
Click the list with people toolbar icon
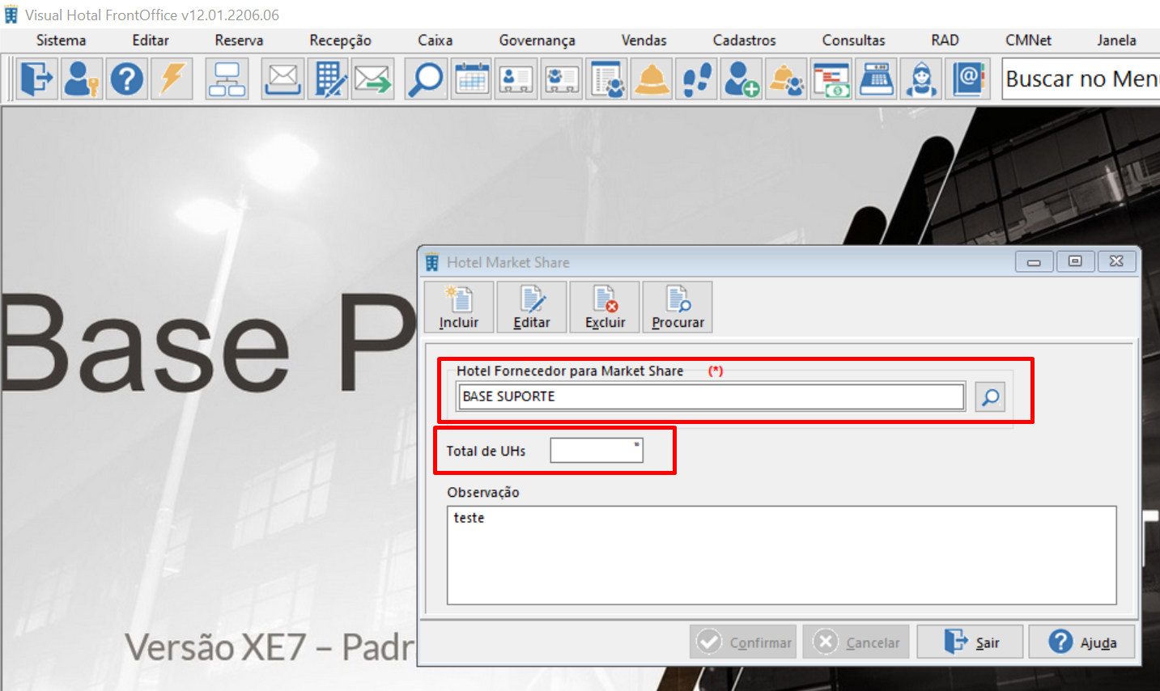point(607,79)
